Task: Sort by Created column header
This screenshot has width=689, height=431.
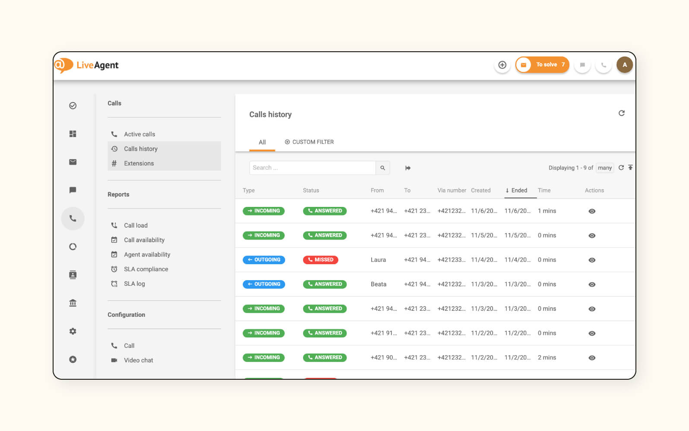Action: tap(480, 191)
